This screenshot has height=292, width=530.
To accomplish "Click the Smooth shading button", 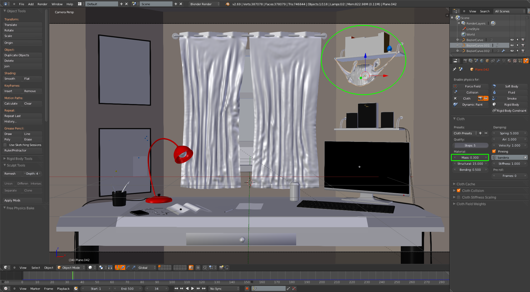I will [13, 79].
